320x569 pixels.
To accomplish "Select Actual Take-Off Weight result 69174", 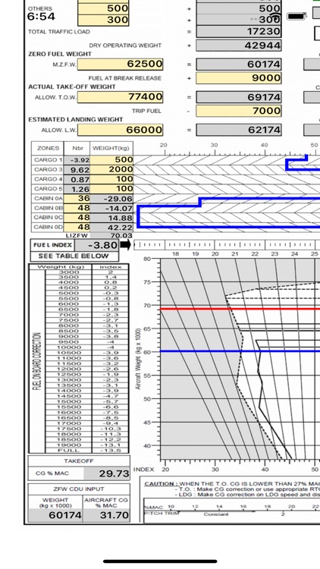I will tap(239, 97).
